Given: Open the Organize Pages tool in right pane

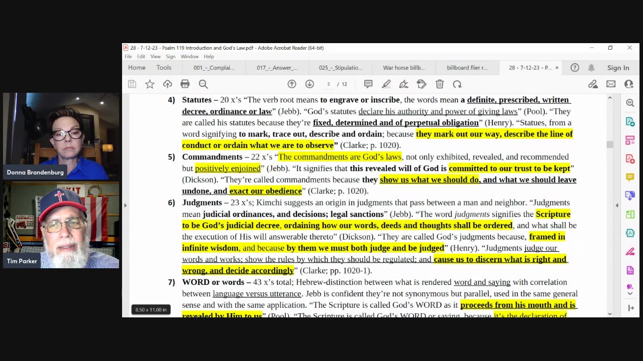Looking at the screenshot, I should point(630,140).
